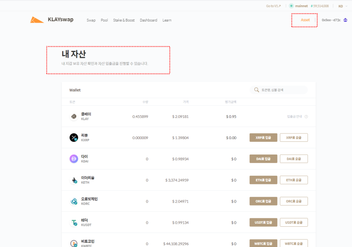This screenshot has height=247, width=352.
Task: Focus the token name search field
Action: click(x=279, y=90)
